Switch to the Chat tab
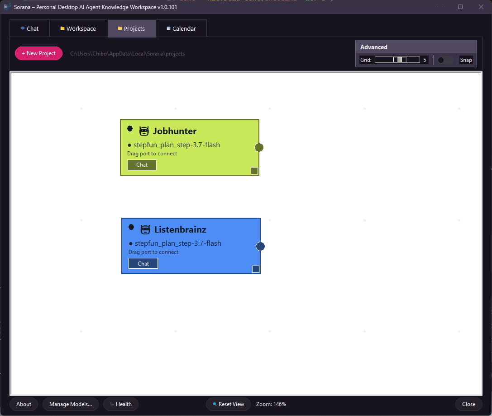Screen dimensions: 492x416 [x=29, y=28]
